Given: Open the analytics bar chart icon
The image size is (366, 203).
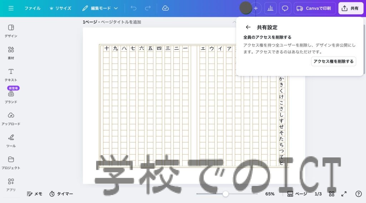Looking at the screenshot, I should (270, 8).
